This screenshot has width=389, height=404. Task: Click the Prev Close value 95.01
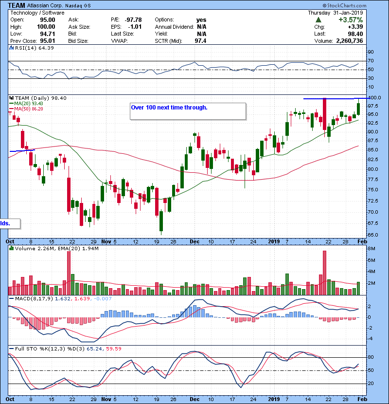48,41
